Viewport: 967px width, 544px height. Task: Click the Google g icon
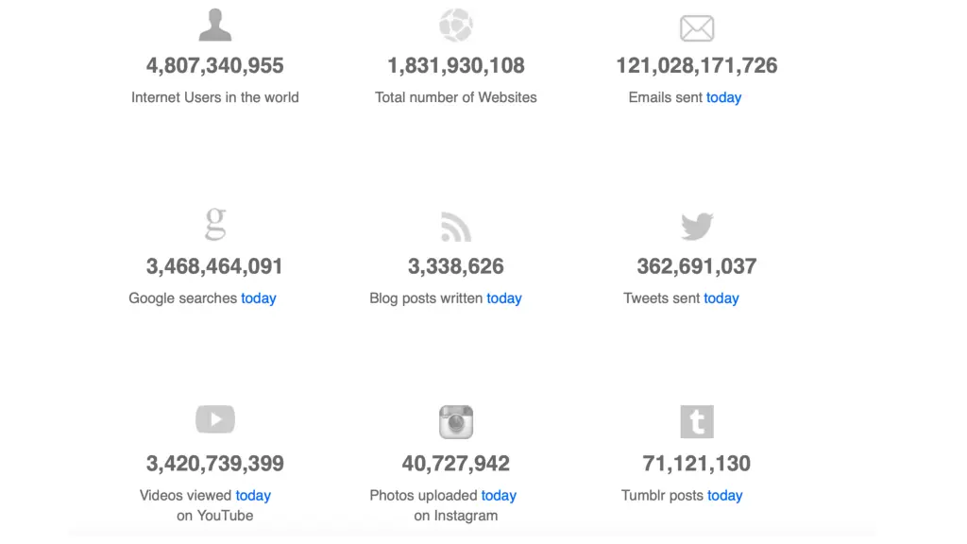point(215,224)
